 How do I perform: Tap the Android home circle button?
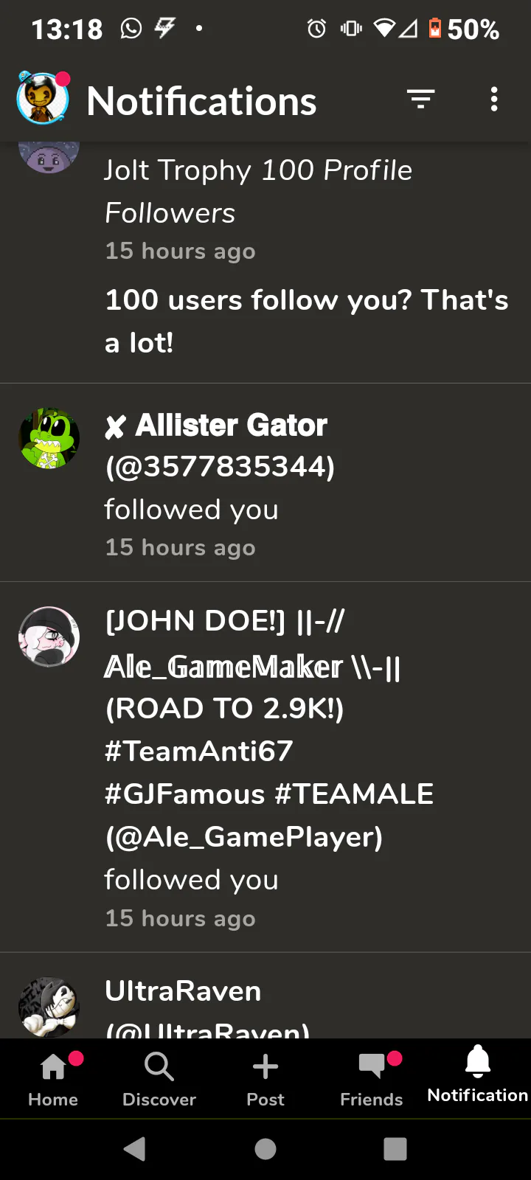click(265, 1149)
